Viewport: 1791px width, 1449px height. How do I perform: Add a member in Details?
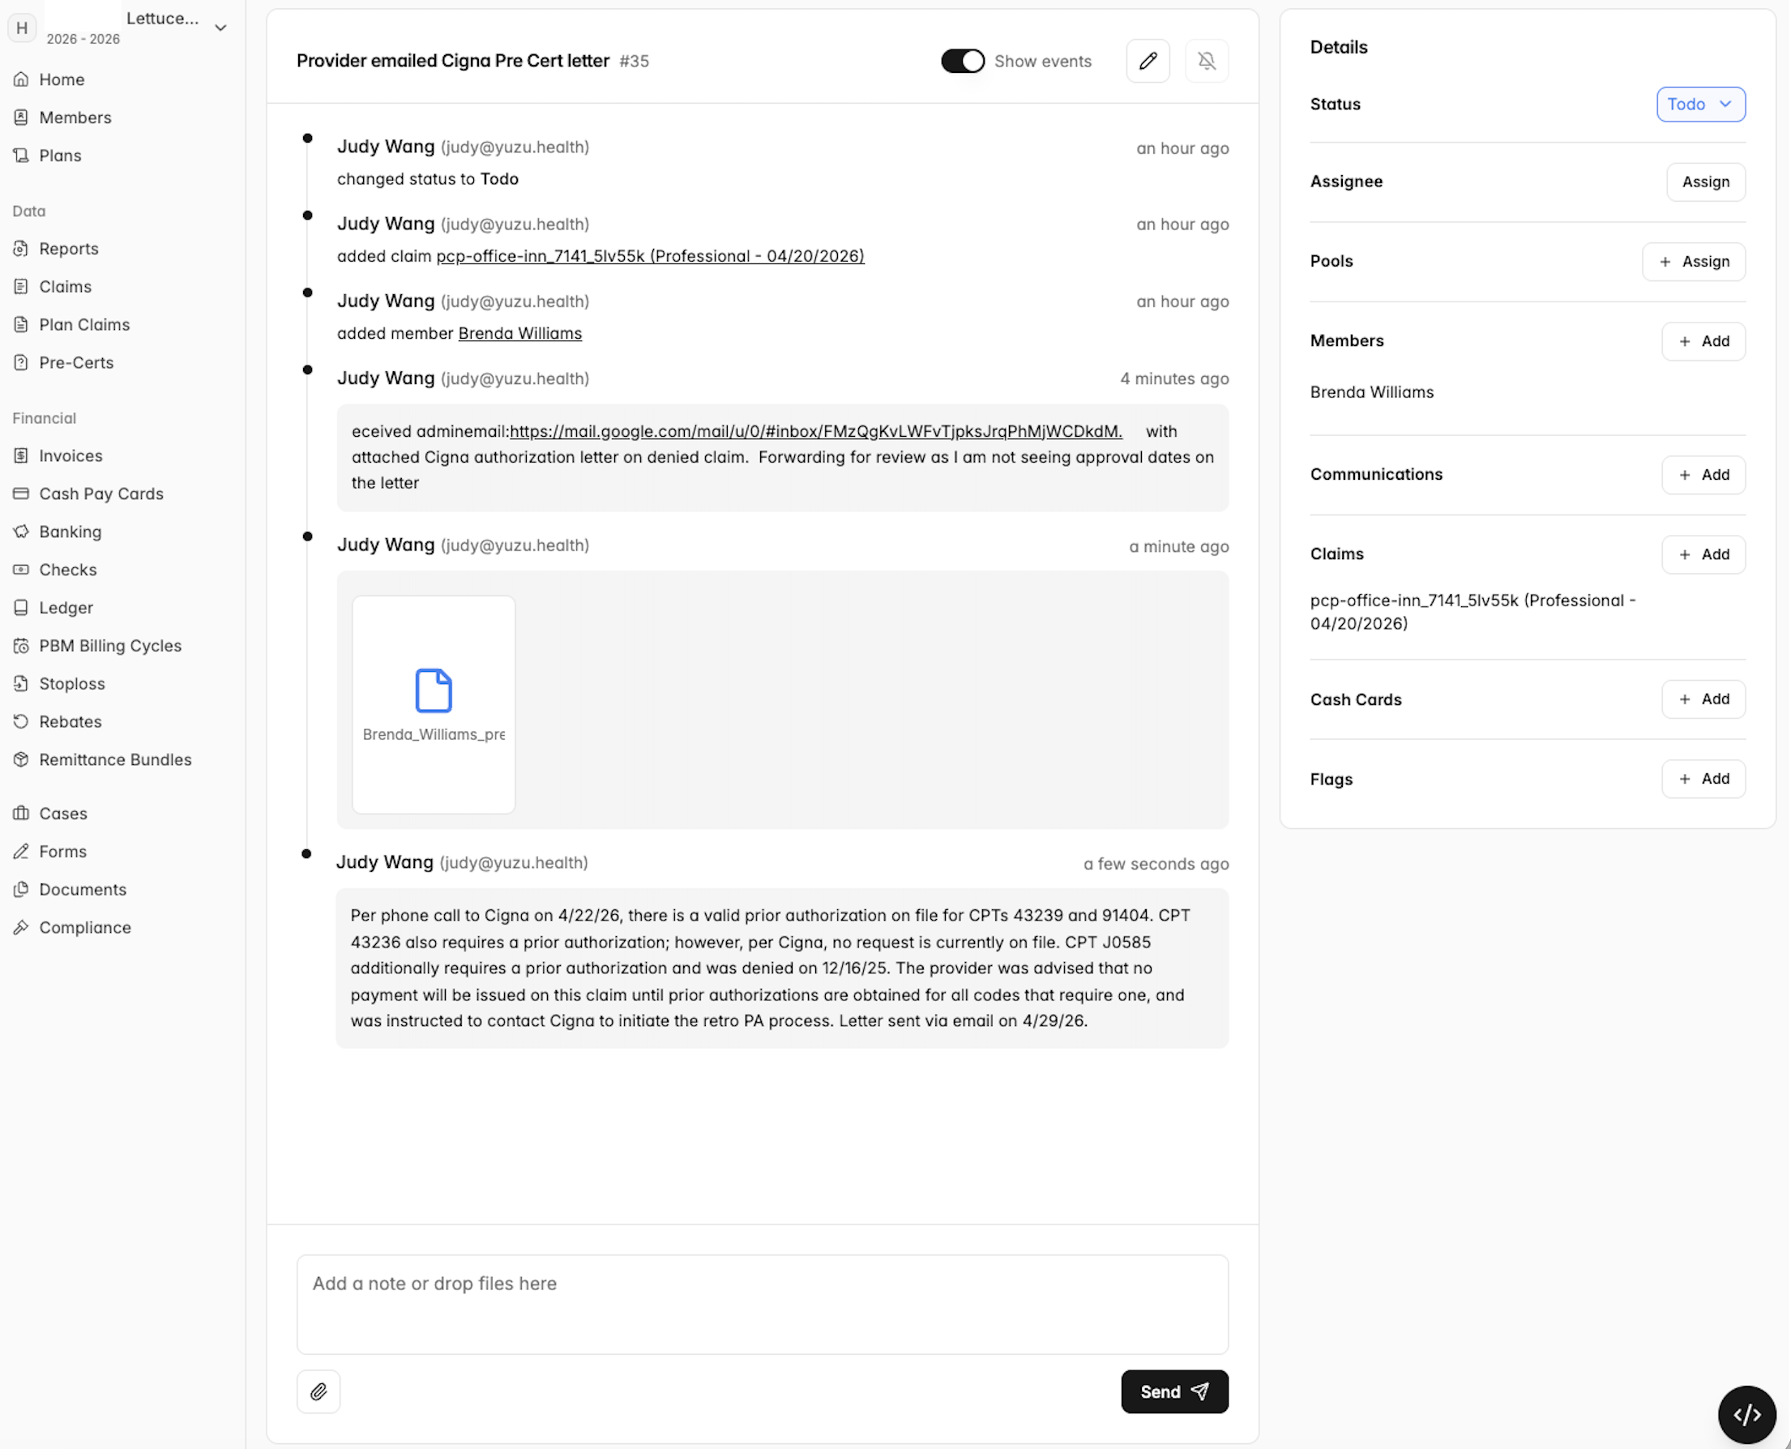(x=1703, y=341)
